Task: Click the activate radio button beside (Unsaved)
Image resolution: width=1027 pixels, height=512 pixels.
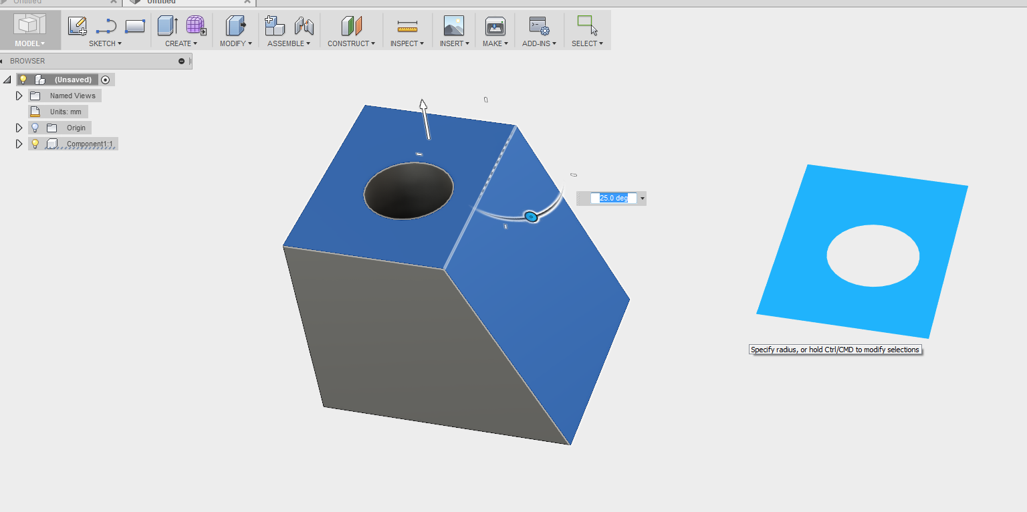Action: pyautogui.click(x=105, y=80)
